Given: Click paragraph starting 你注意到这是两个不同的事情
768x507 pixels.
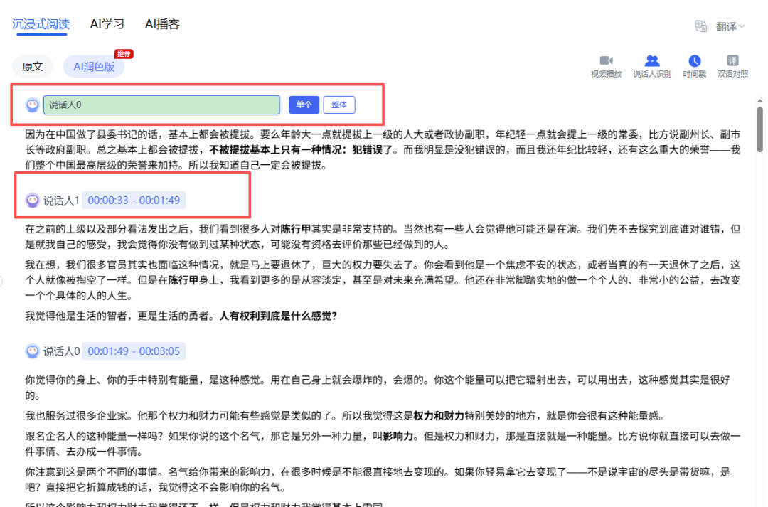Looking at the screenshot, I should 378,479.
